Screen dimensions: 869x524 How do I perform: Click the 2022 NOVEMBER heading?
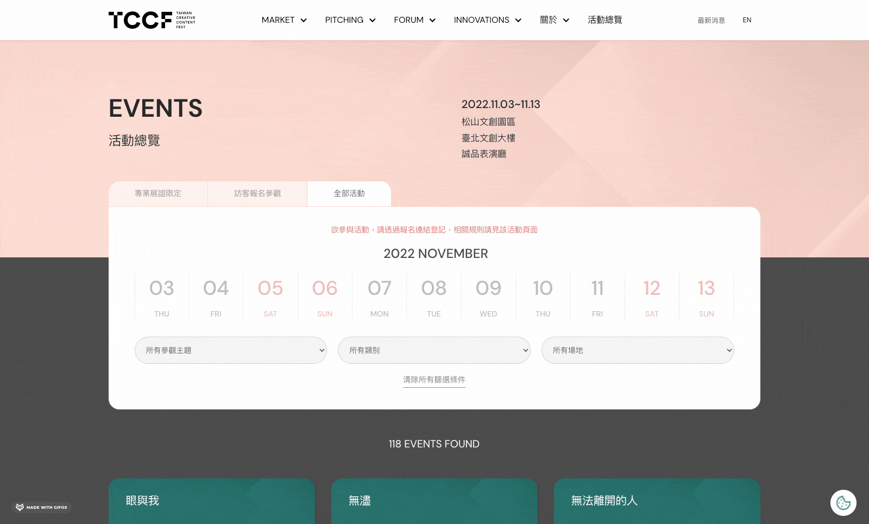tap(436, 254)
